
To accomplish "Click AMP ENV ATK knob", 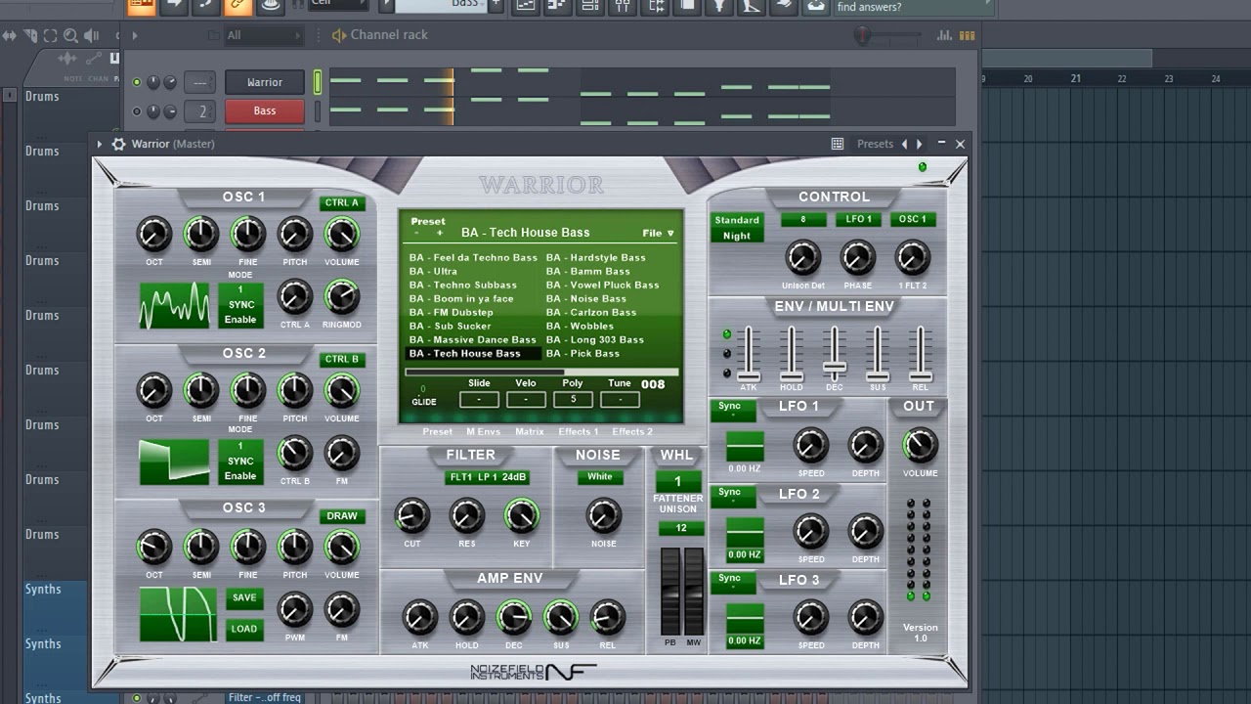I will 419,618.
